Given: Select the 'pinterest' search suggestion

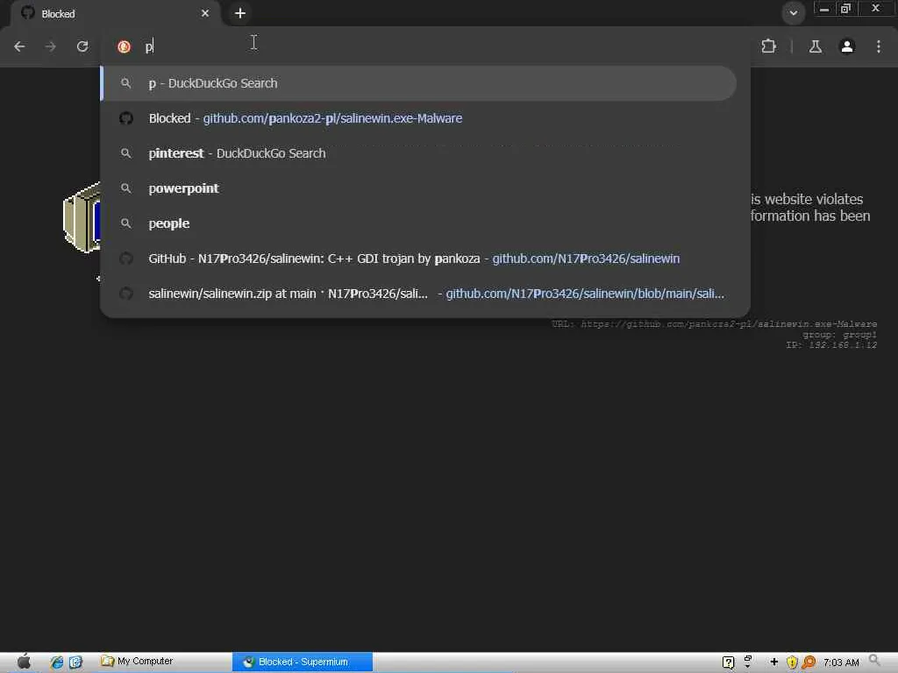Looking at the screenshot, I should coord(418,153).
